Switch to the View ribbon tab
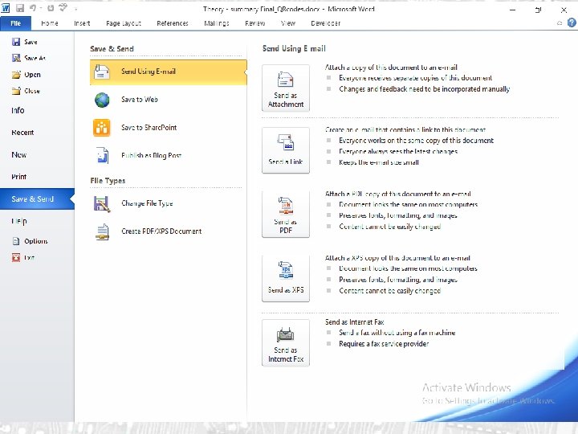The height and width of the screenshot is (434, 578). [288, 23]
